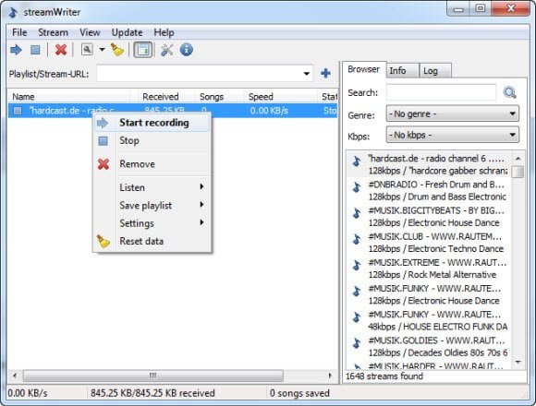Expand the Settings submenu in context menu
This screenshot has height=406, width=536.
[x=152, y=223]
